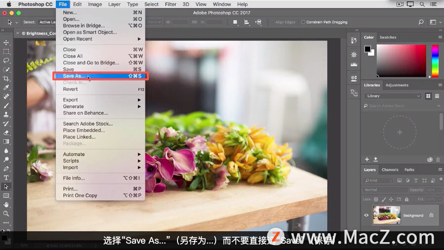Click the options bar search icon

coord(421,22)
